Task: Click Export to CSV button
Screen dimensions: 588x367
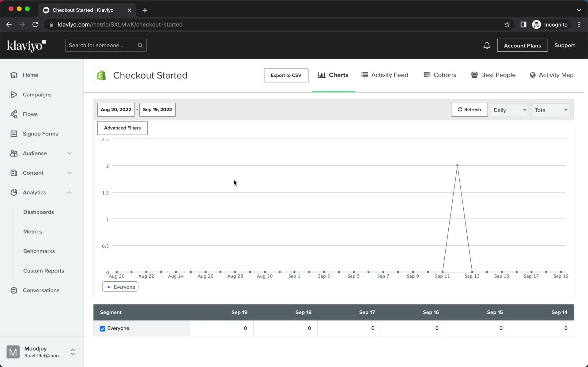Action: point(286,75)
